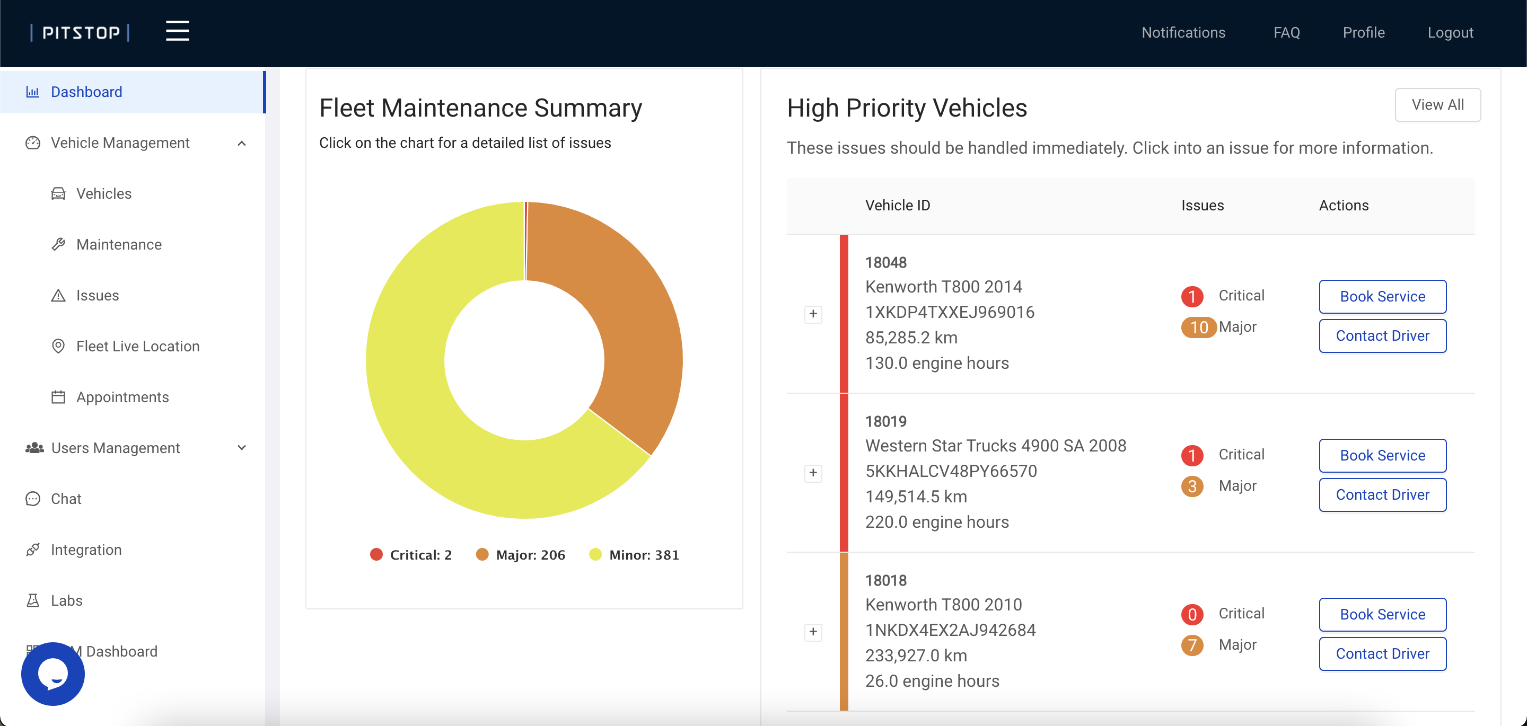This screenshot has height=726, width=1527.
Task: Select the Maintenance wrench icon
Action: coord(58,244)
